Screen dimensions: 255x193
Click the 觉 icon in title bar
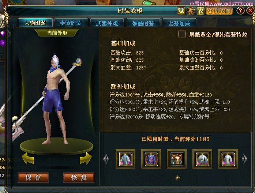(x=181, y=11)
